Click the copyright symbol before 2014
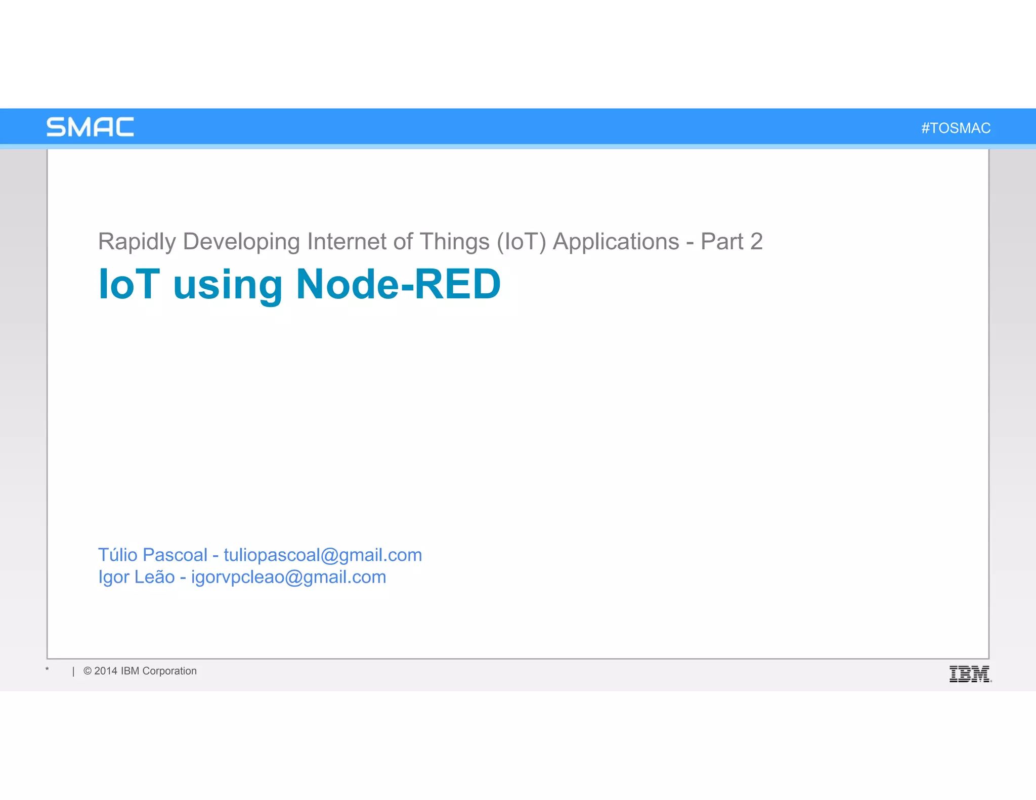 (x=88, y=671)
